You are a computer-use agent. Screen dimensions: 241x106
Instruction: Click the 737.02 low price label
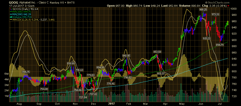pos(93,94)
